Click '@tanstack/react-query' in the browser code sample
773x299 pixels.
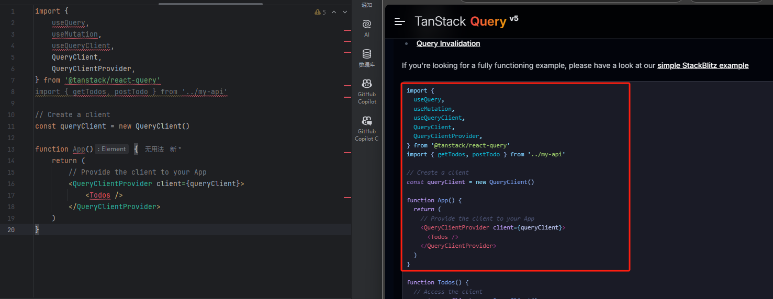click(x=470, y=145)
